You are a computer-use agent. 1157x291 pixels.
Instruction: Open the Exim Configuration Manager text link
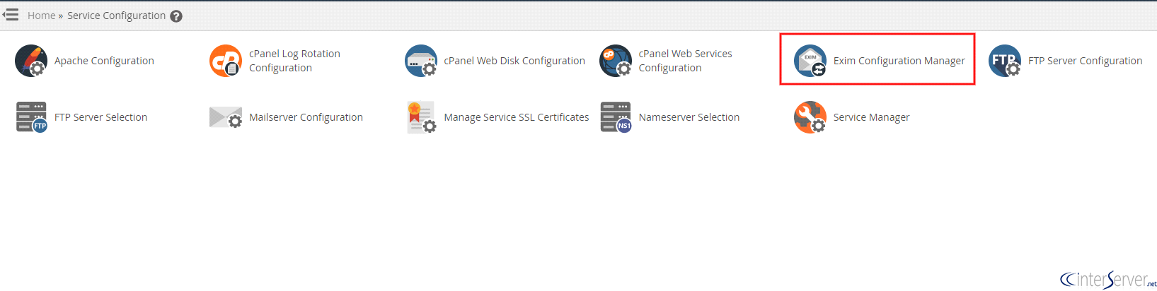[x=899, y=61]
